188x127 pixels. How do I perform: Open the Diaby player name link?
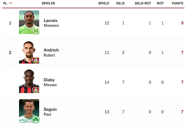[49, 80]
